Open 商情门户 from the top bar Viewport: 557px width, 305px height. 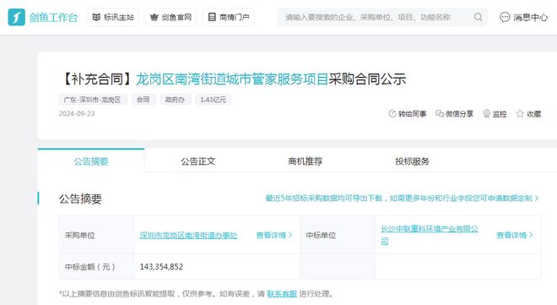[228, 17]
